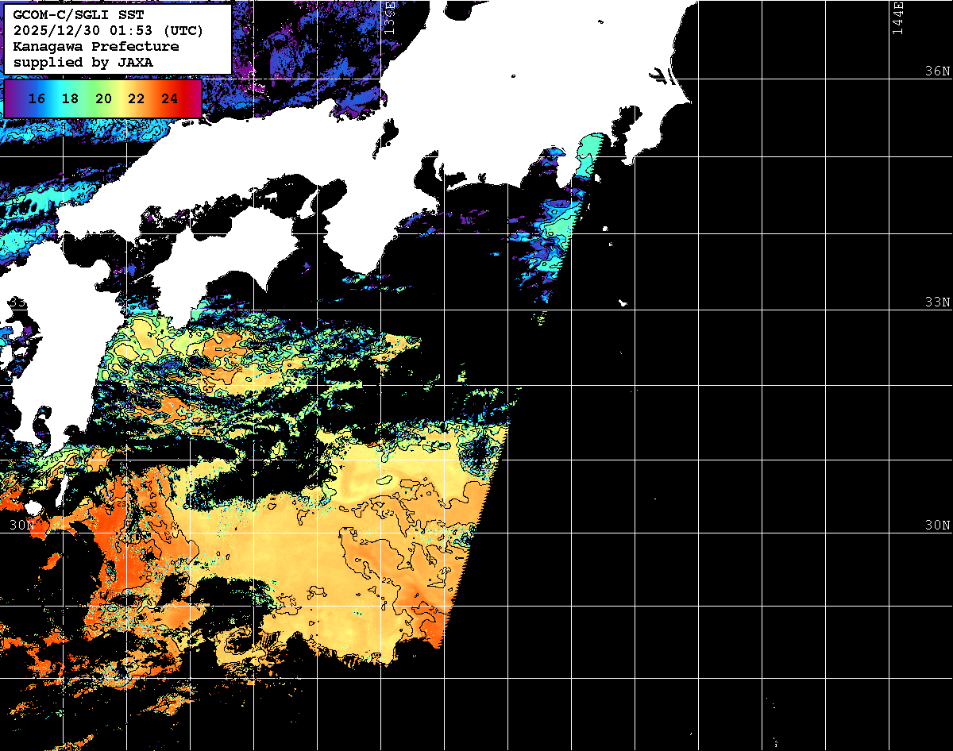Click the 24 label on the color scale

point(169,99)
